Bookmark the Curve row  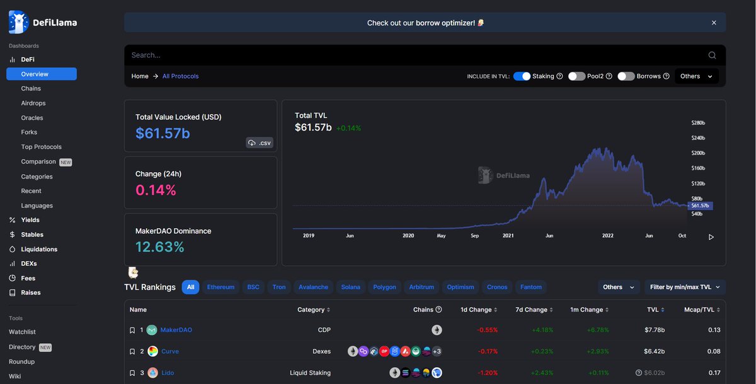point(132,351)
